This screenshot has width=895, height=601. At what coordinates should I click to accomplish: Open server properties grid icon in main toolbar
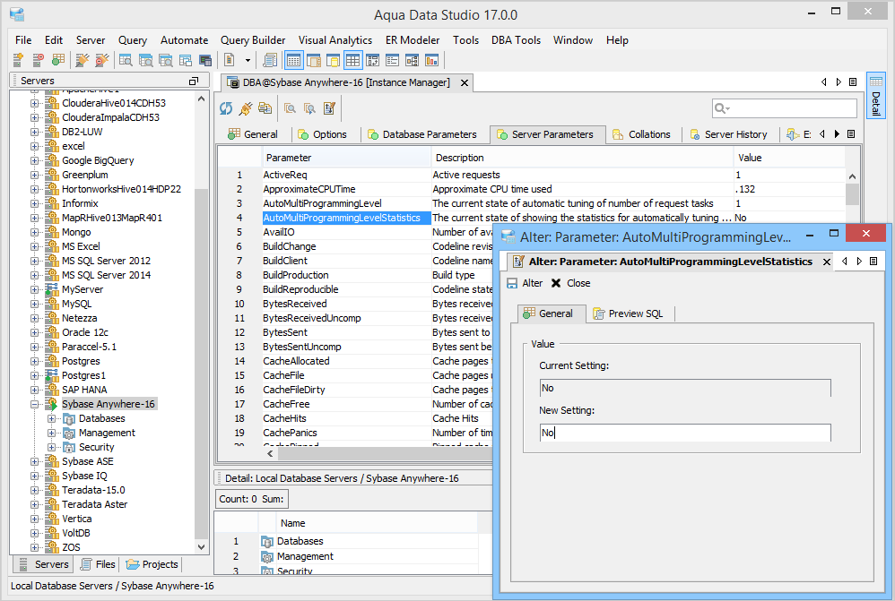pos(57,60)
